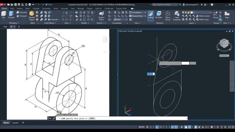Switch to the Layout1 tab
This screenshot has height=132, width=235.
(15, 123)
